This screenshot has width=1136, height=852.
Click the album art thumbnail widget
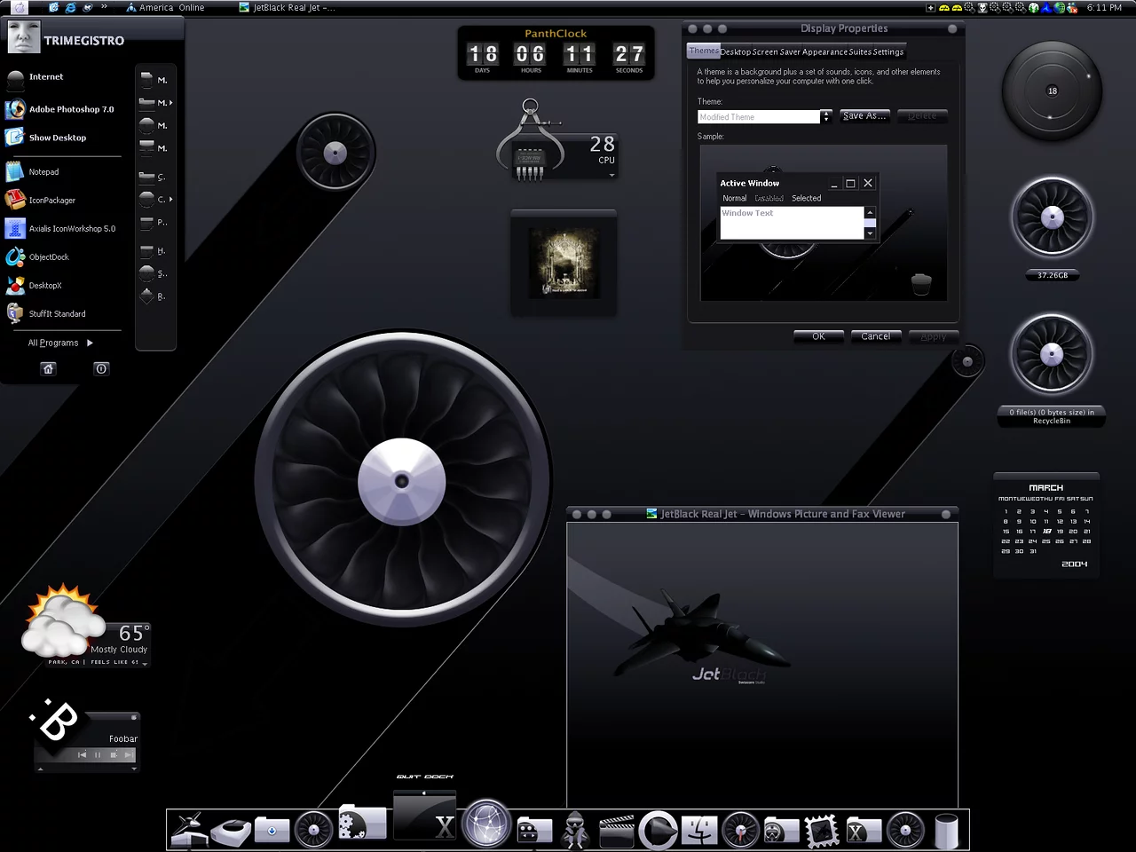(564, 263)
